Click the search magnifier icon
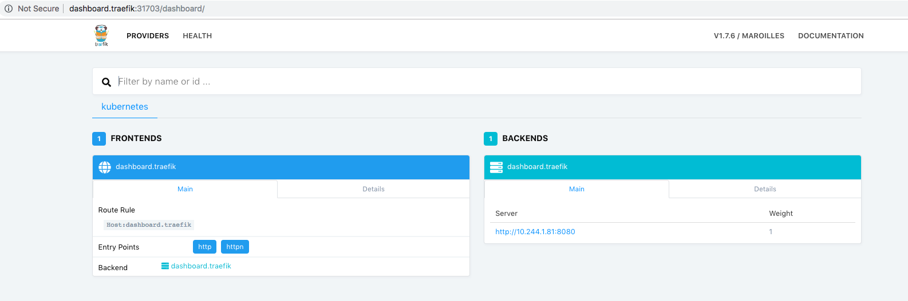The height and width of the screenshot is (301, 908). [106, 82]
